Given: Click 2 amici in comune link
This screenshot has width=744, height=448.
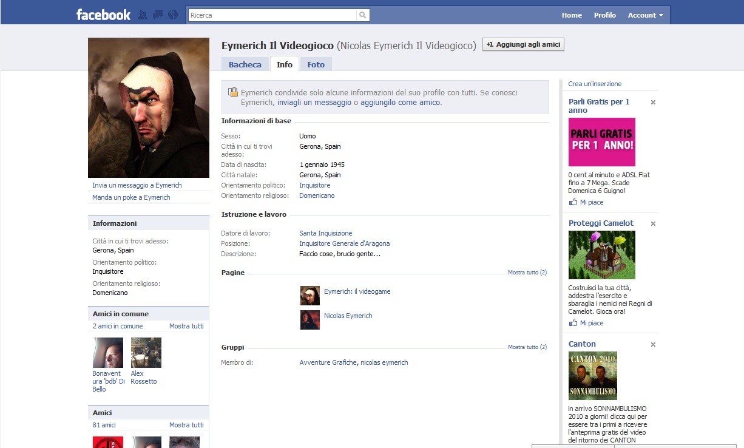Looking at the screenshot, I should (x=118, y=326).
